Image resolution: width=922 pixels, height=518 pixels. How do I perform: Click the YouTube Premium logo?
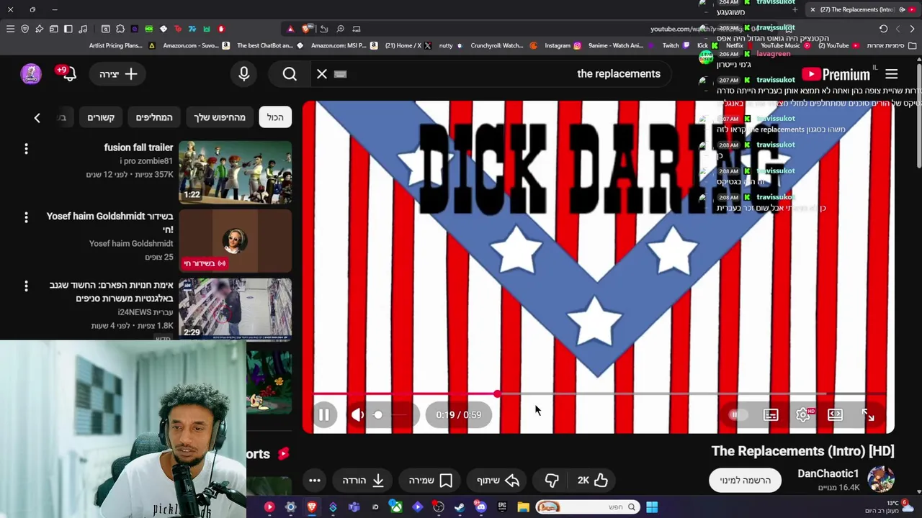(x=837, y=74)
